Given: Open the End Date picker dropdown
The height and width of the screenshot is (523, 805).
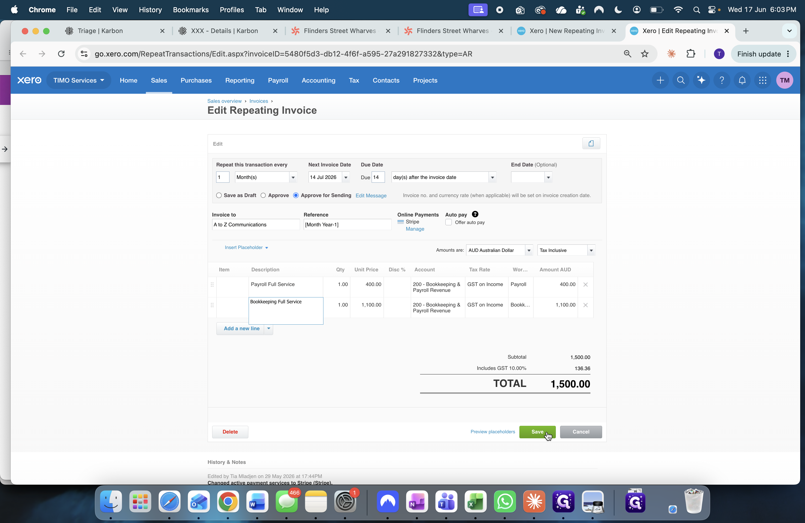Looking at the screenshot, I should pos(548,177).
